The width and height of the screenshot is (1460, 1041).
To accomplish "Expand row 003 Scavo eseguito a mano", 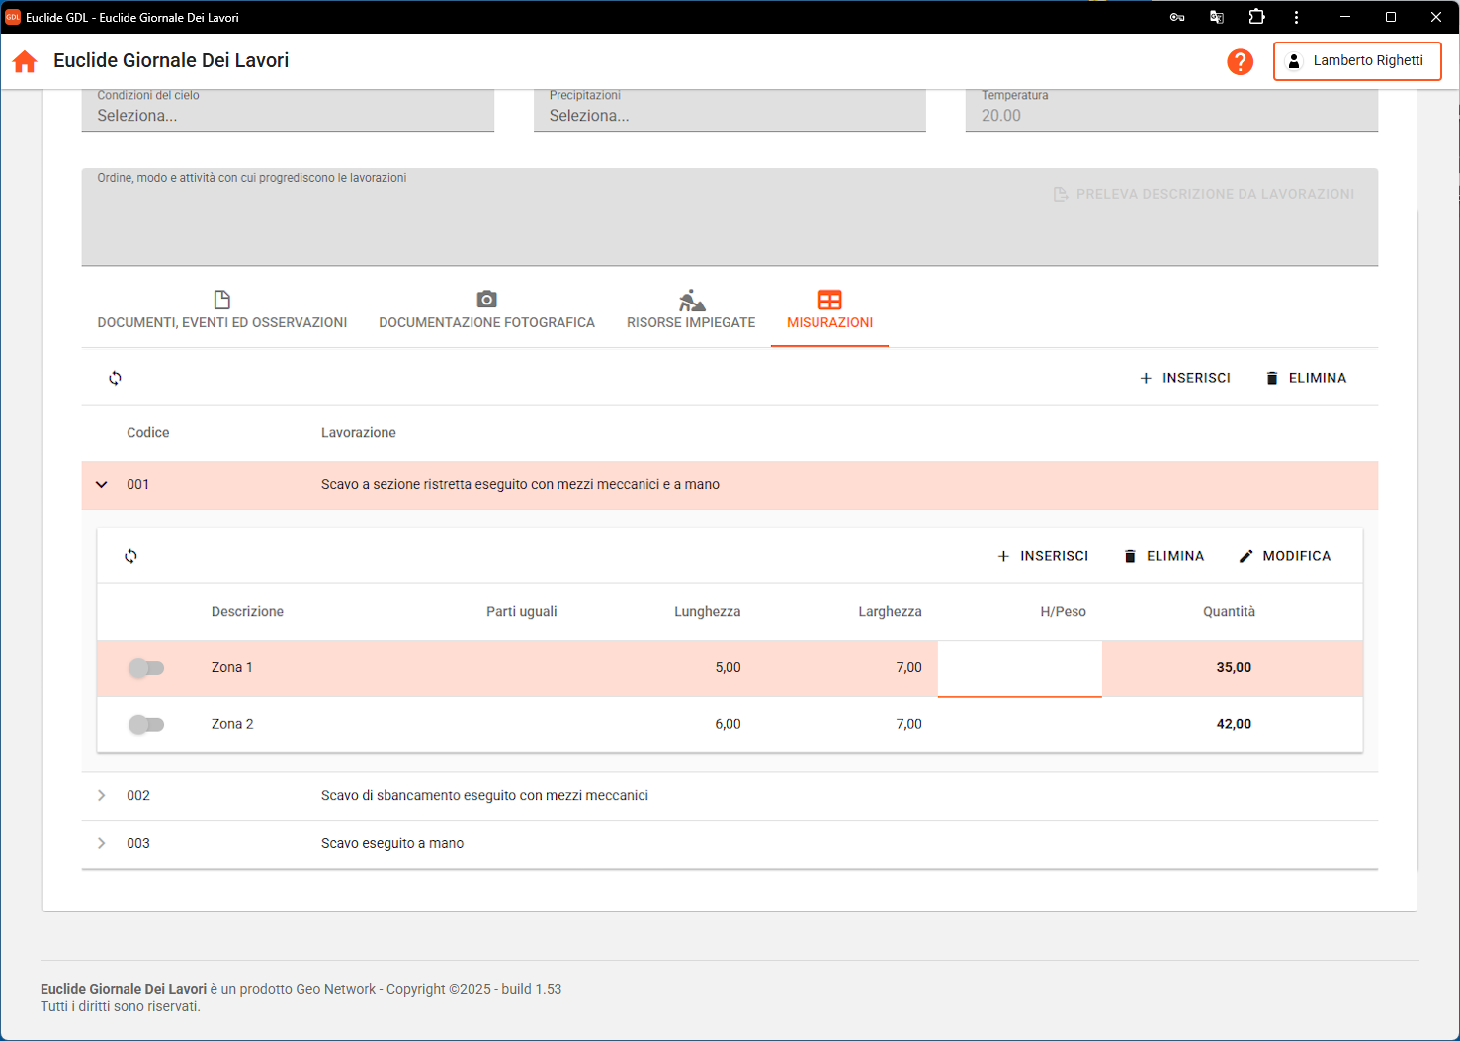I will click(102, 844).
